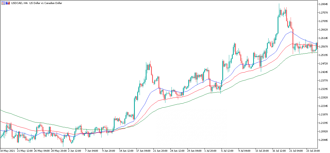Click the 1.28045 price scale label
The image size is (330, 153).
pos(324,4)
